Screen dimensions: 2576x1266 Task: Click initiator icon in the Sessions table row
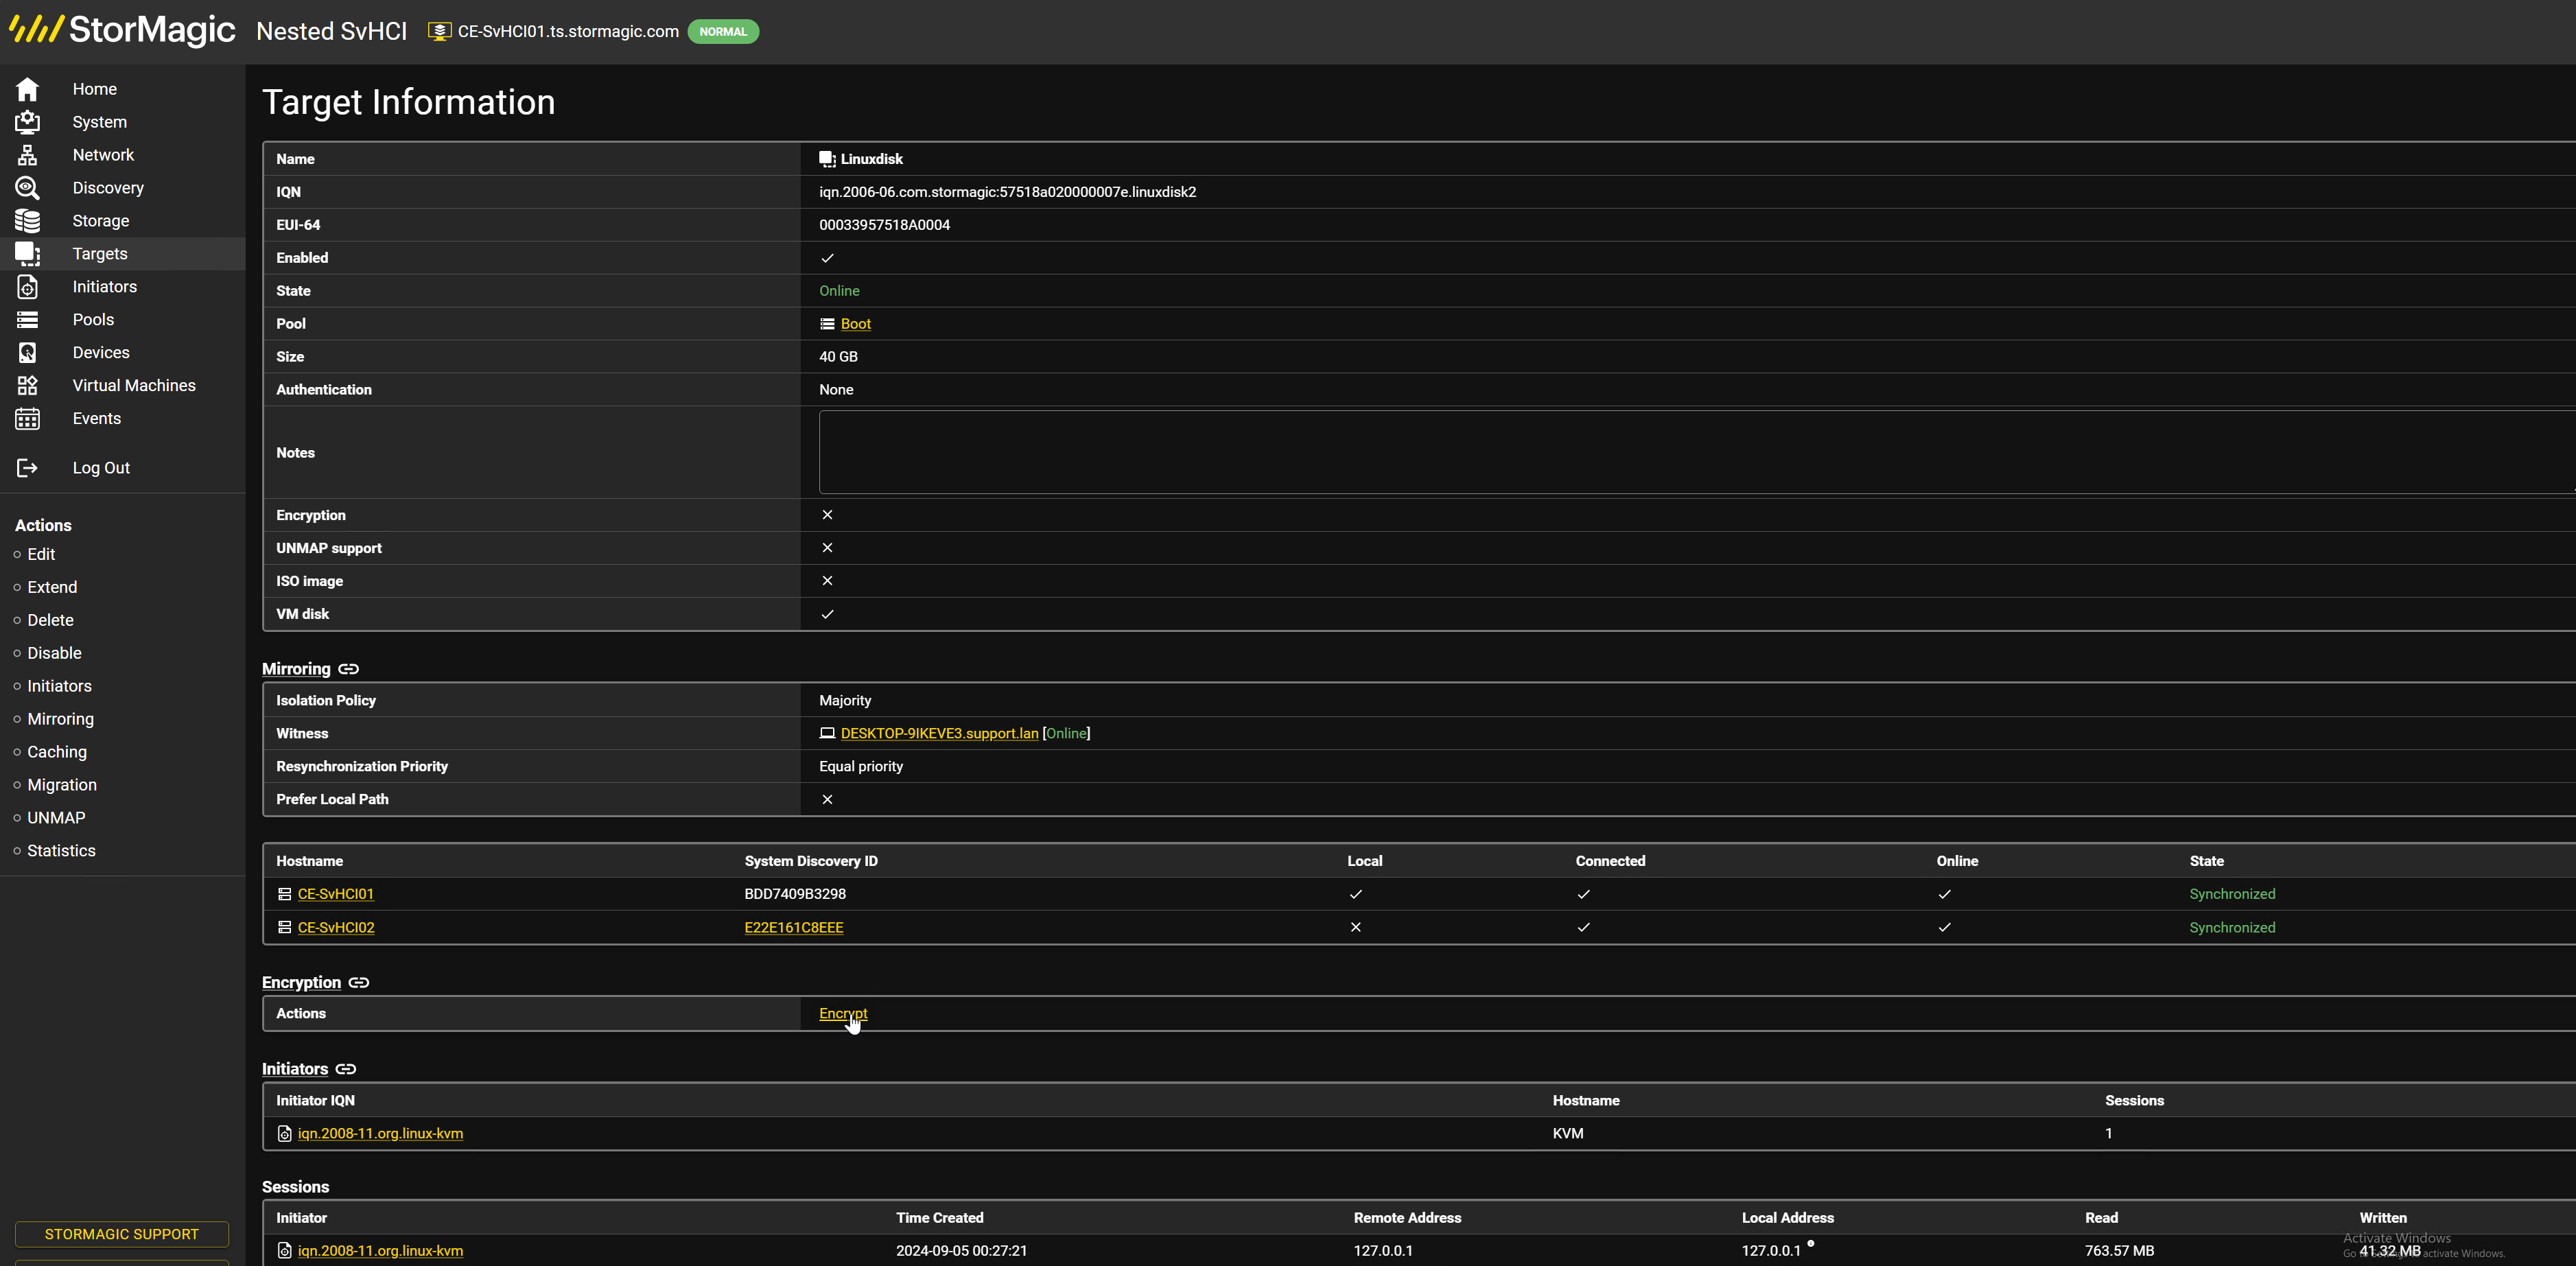click(x=284, y=1251)
